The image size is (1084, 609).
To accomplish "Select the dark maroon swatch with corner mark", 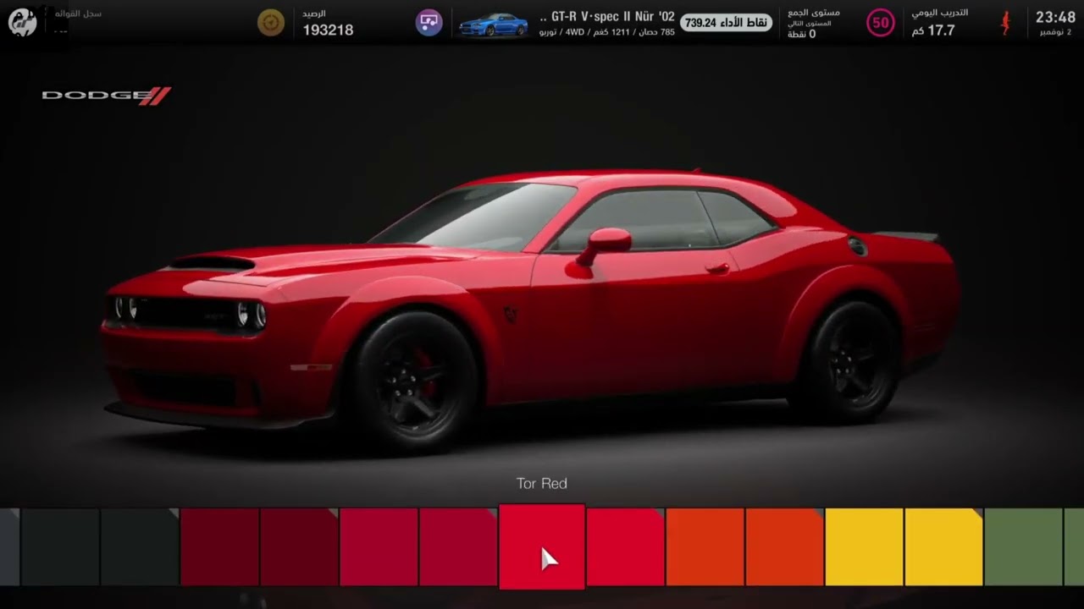I will [x=298, y=546].
